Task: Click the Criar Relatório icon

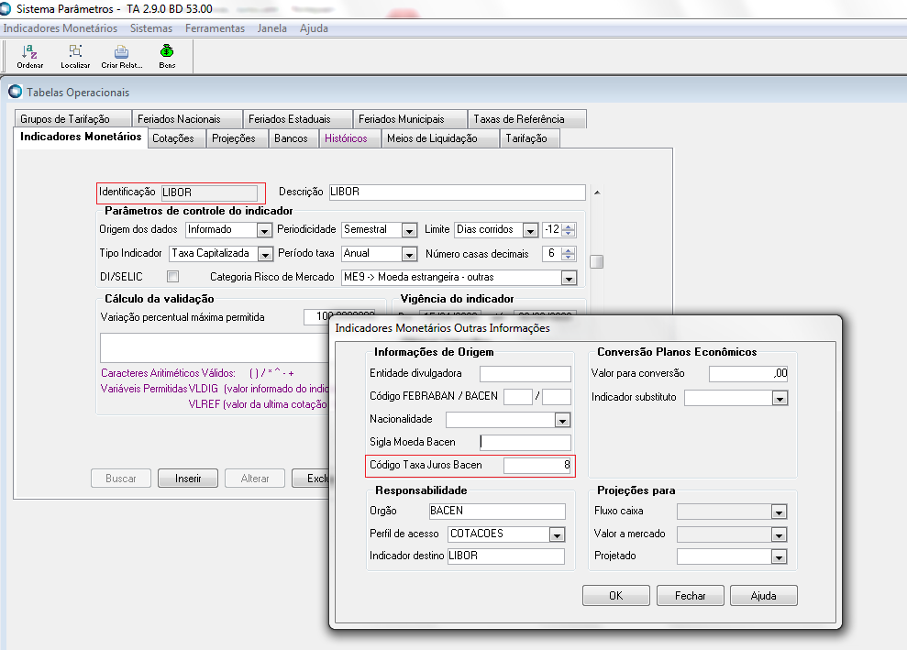Action: tap(121, 51)
